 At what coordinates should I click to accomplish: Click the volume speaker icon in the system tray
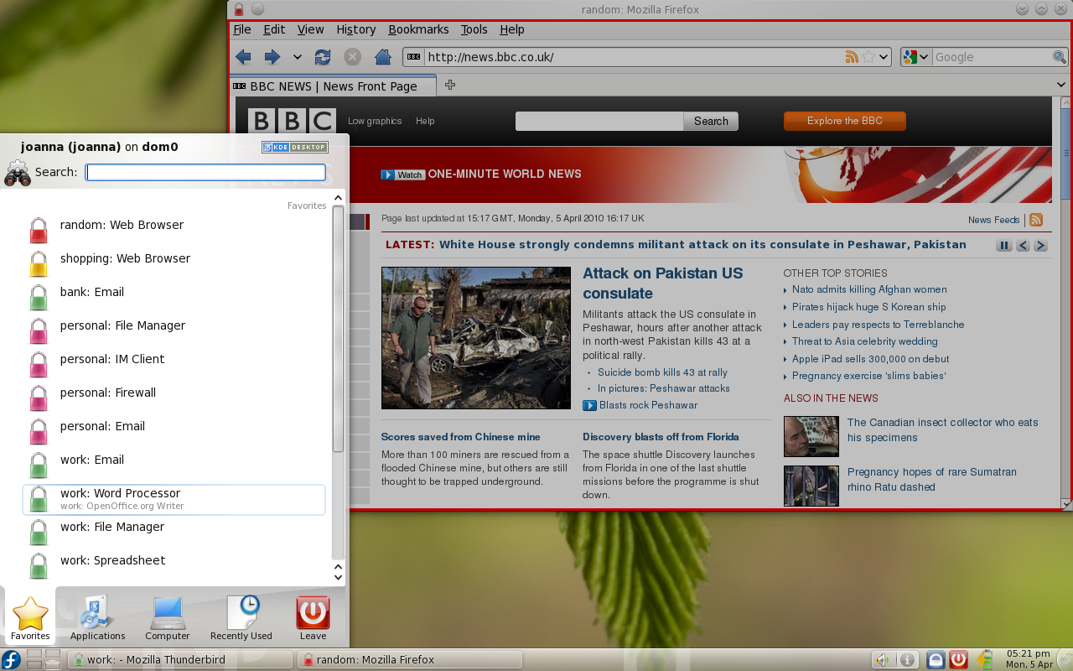coord(884,660)
